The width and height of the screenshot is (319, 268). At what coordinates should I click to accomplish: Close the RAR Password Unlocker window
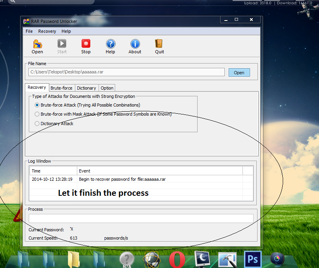252,20
